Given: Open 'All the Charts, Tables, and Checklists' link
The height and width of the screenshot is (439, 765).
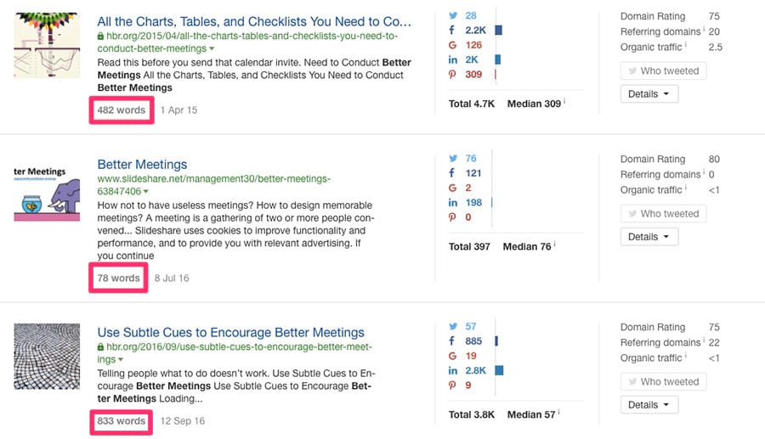Looking at the screenshot, I should [254, 22].
